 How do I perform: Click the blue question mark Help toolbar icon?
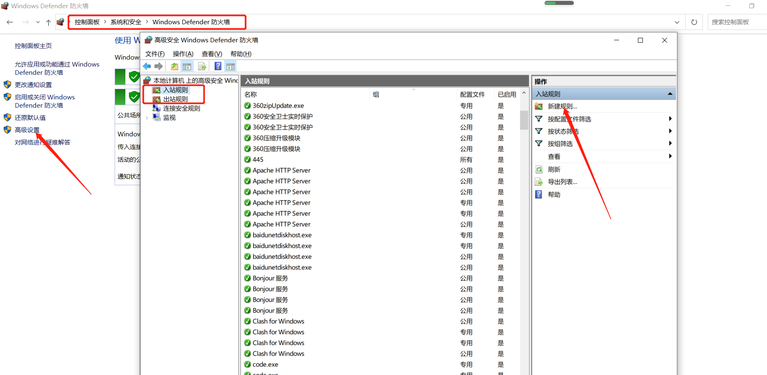coord(218,67)
